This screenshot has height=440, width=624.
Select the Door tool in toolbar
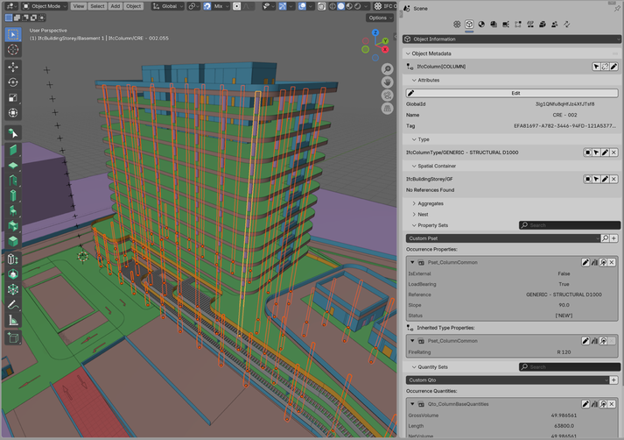tap(13, 181)
